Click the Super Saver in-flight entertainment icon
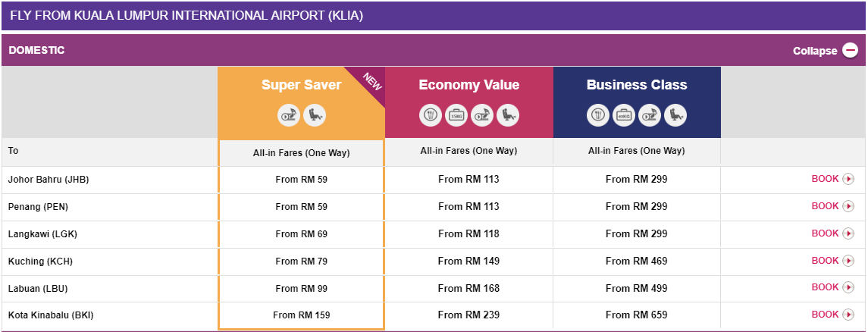Viewport: 868px width, 332px height. 289,115
